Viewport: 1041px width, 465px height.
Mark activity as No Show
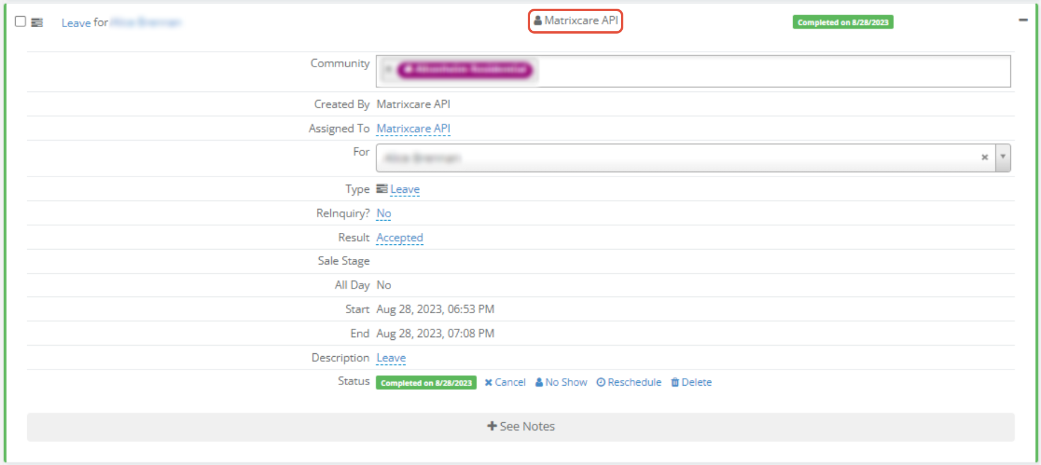[x=561, y=382]
